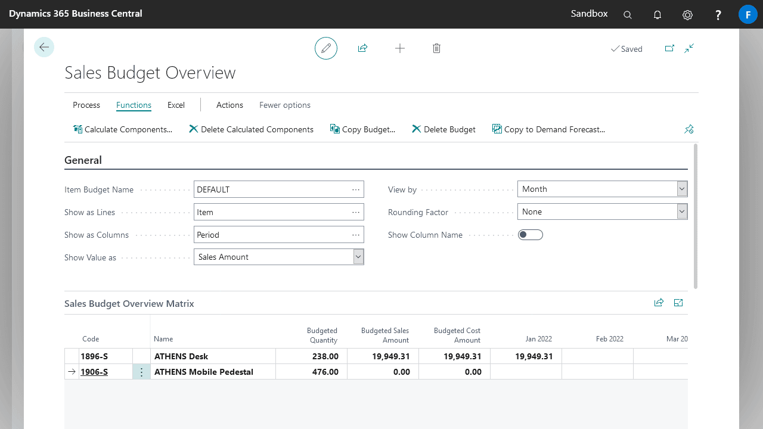Focus the Show as Columns field
763x429 pixels.
279,235
